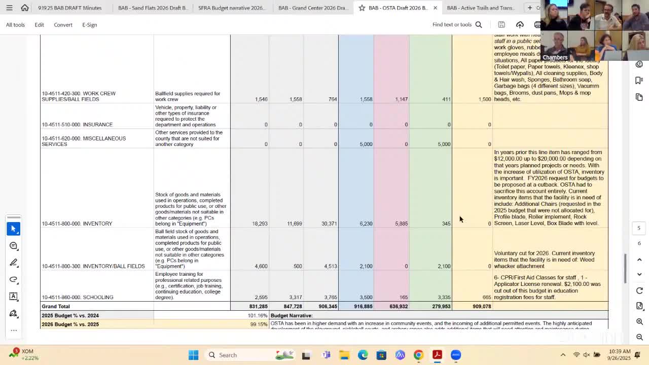Expand more tools with the three dots
The width and height of the screenshot is (649, 365).
point(14,330)
